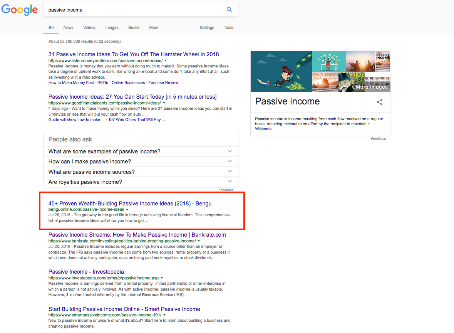Image resolution: width=454 pixels, height=333 pixels.
Task: Open the More search menu
Action: (154, 27)
